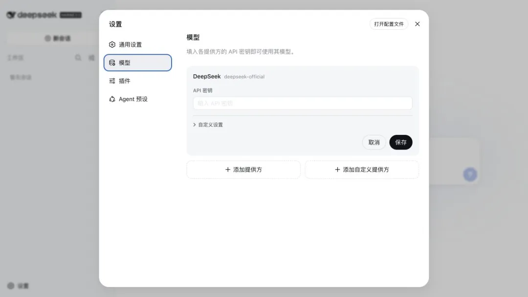Click the database icon next to 模型
Screen dimensions: 528x297
coord(112,63)
